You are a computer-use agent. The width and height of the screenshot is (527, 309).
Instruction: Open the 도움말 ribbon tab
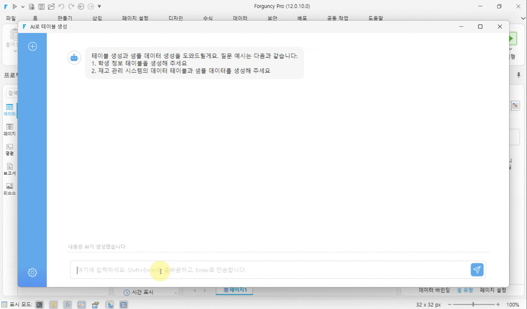tap(375, 18)
